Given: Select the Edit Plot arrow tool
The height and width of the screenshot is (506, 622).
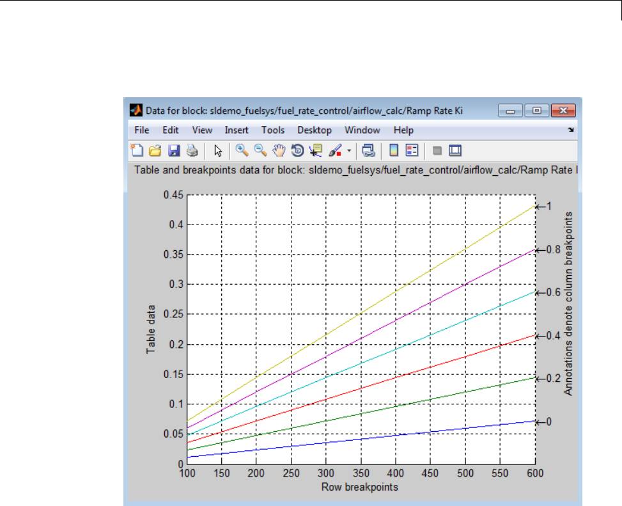Looking at the screenshot, I should tap(218, 151).
